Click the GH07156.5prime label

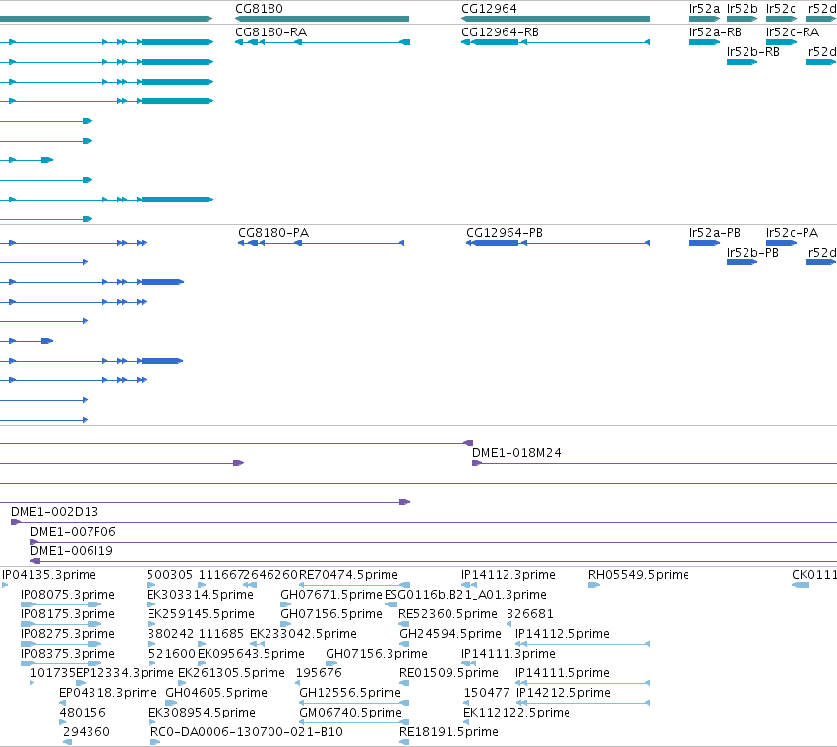click(x=331, y=614)
